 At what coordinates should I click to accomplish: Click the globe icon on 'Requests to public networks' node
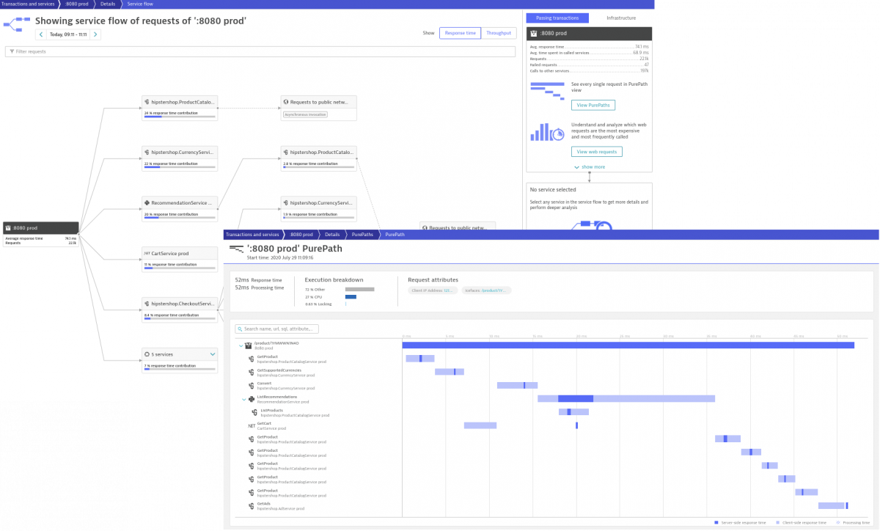(286, 102)
